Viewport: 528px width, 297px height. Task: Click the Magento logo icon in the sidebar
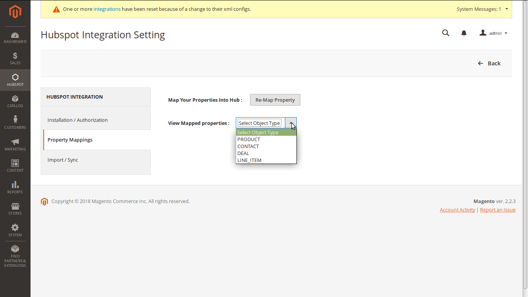[15, 12]
